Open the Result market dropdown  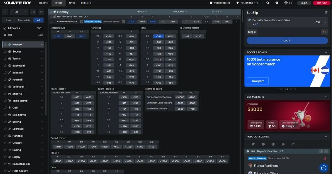coord(142,12)
